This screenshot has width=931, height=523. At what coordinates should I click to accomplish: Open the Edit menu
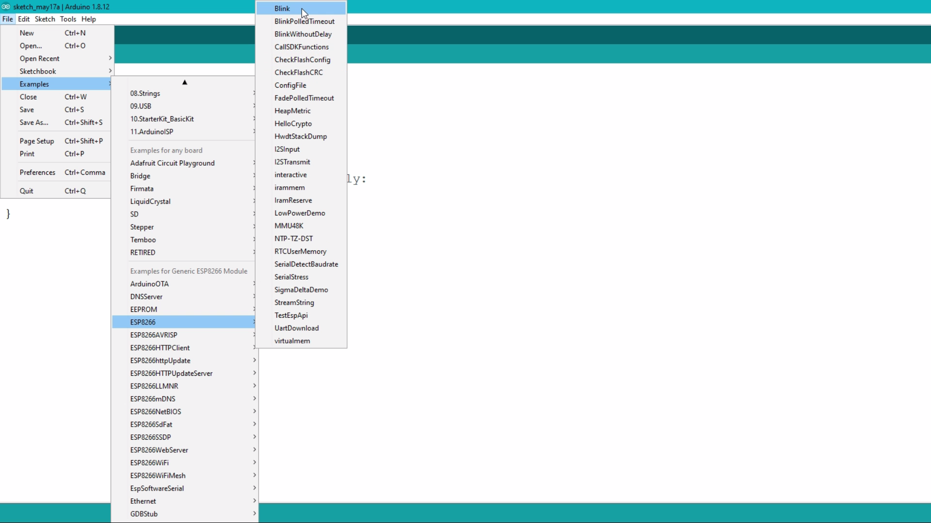(24, 19)
